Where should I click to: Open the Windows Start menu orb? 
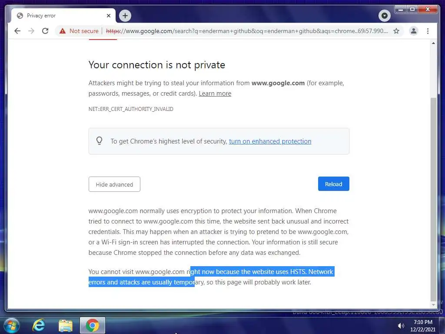coord(12,325)
